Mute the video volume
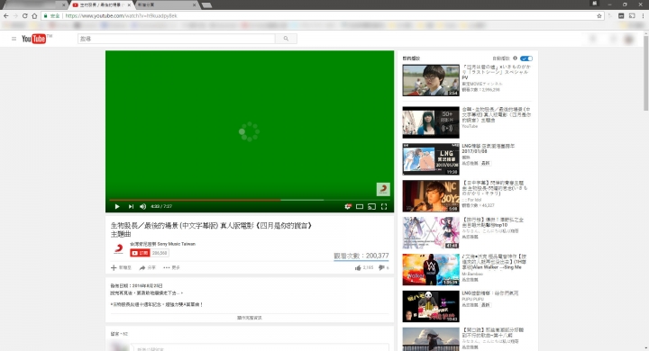Image resolution: width=649 pixels, height=351 pixels. point(142,206)
